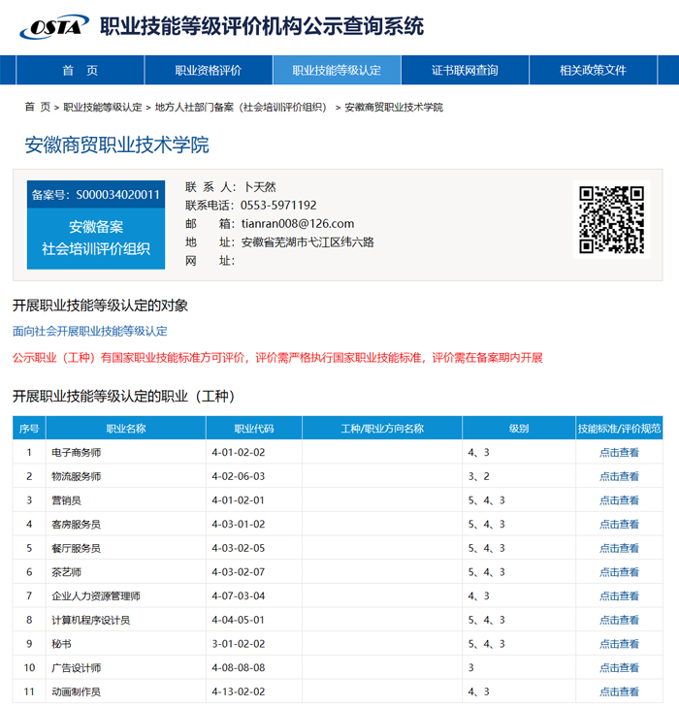This screenshot has height=707, width=679.
Task: Click column header 职业代码
Action: coord(254,429)
